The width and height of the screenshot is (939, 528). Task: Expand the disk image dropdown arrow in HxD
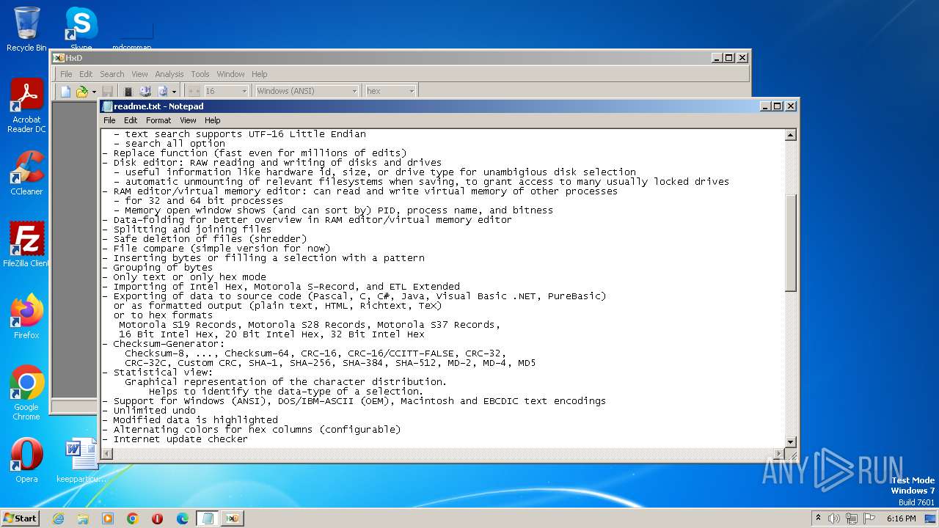(174, 91)
